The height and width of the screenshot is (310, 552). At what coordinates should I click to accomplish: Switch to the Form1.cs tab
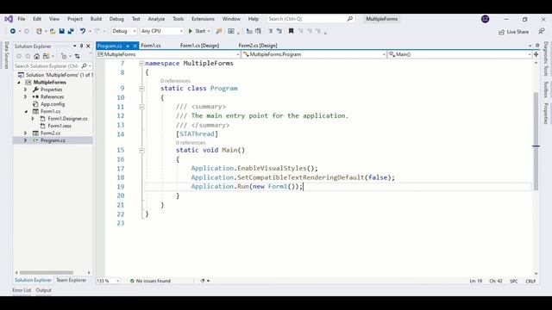click(151, 46)
